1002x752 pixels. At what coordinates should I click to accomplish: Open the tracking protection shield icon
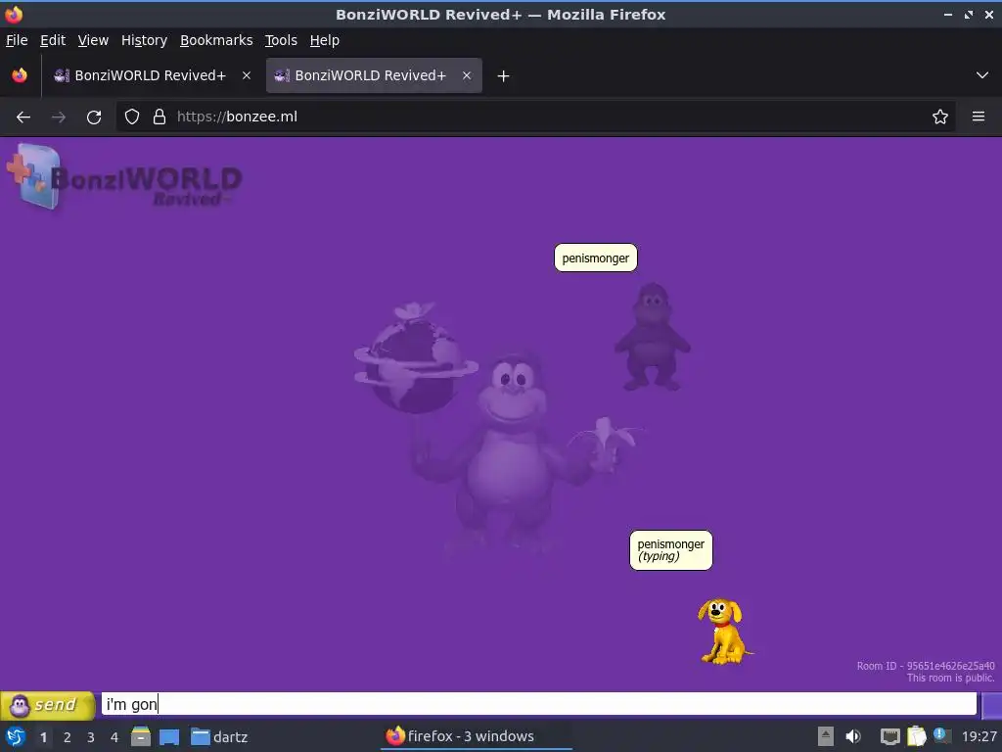click(132, 117)
